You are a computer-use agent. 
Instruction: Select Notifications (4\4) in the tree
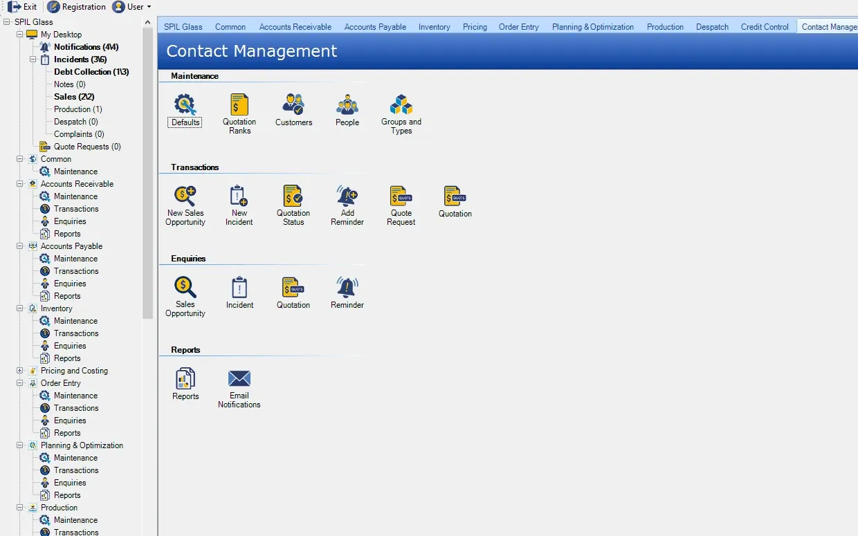[86, 47]
